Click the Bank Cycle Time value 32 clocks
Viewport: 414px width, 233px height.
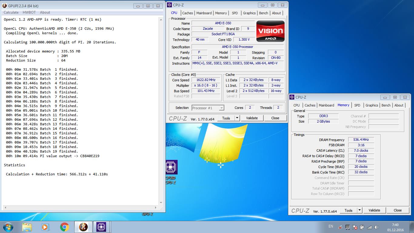tap(361, 172)
